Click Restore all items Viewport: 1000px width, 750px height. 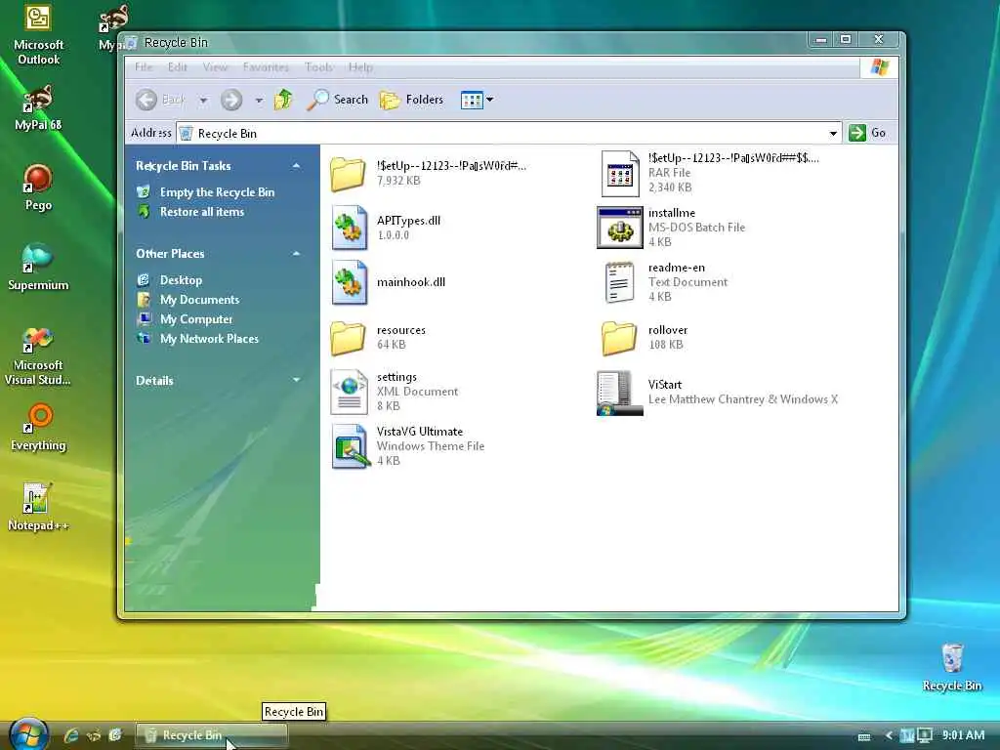(x=201, y=212)
